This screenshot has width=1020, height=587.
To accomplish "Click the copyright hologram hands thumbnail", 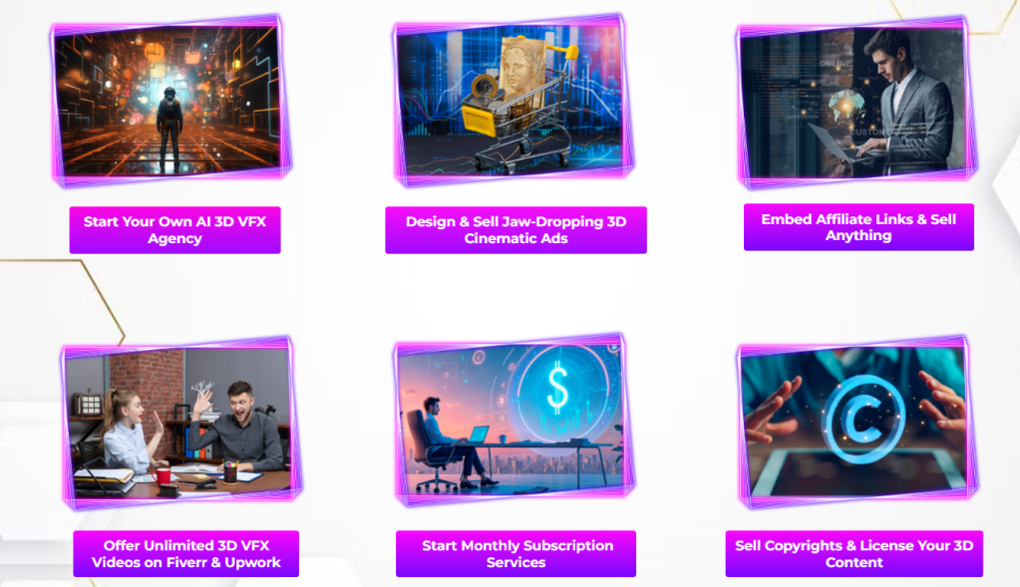I will click(x=857, y=422).
